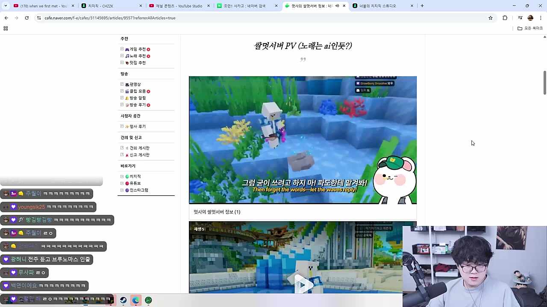This screenshot has width=547, height=307.
Task: Click the green circle icon beside 치지직
Action: coord(127,177)
